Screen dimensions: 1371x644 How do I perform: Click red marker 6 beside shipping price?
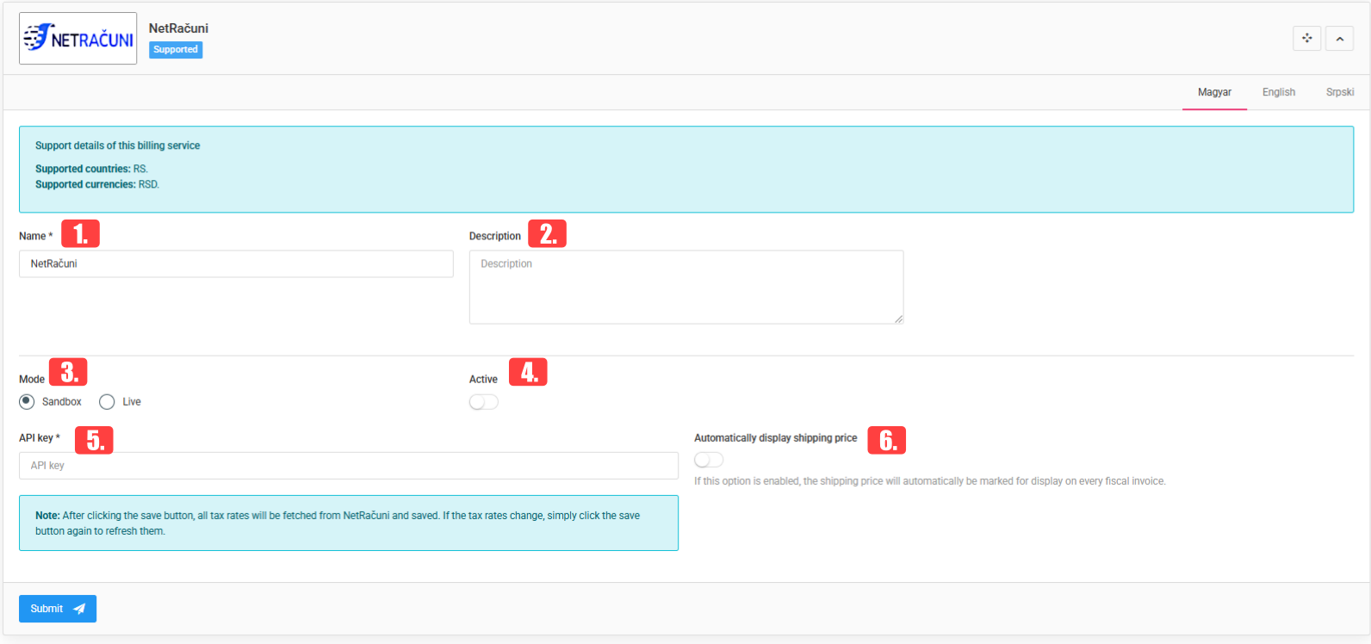(886, 440)
